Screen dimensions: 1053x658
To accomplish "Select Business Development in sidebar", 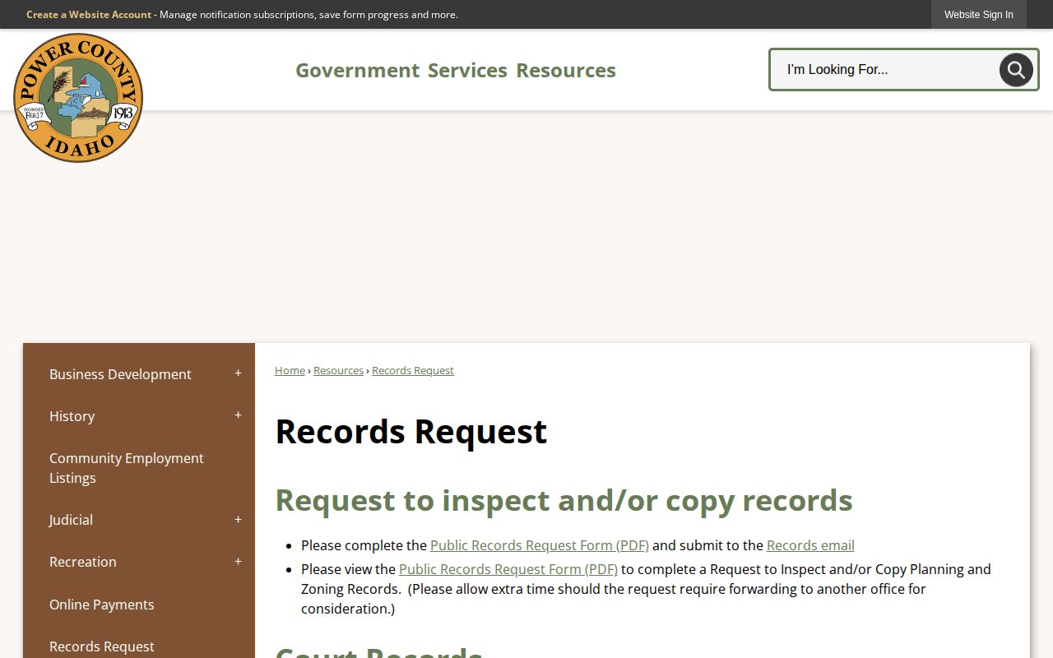I will 120,374.
